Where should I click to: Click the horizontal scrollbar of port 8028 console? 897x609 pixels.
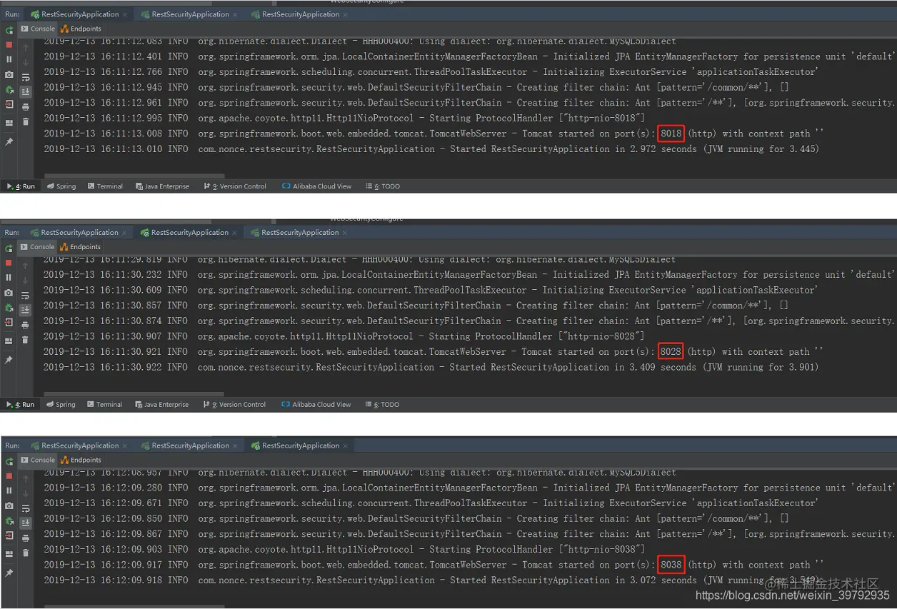coord(134,393)
